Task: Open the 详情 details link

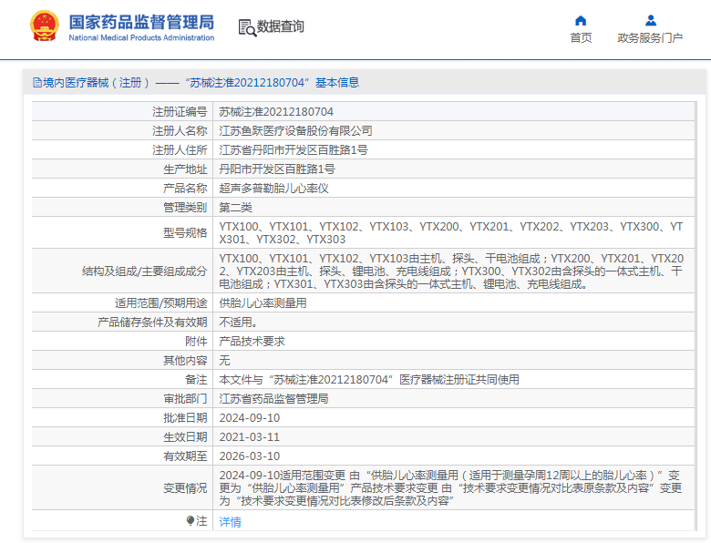Action: (x=230, y=522)
